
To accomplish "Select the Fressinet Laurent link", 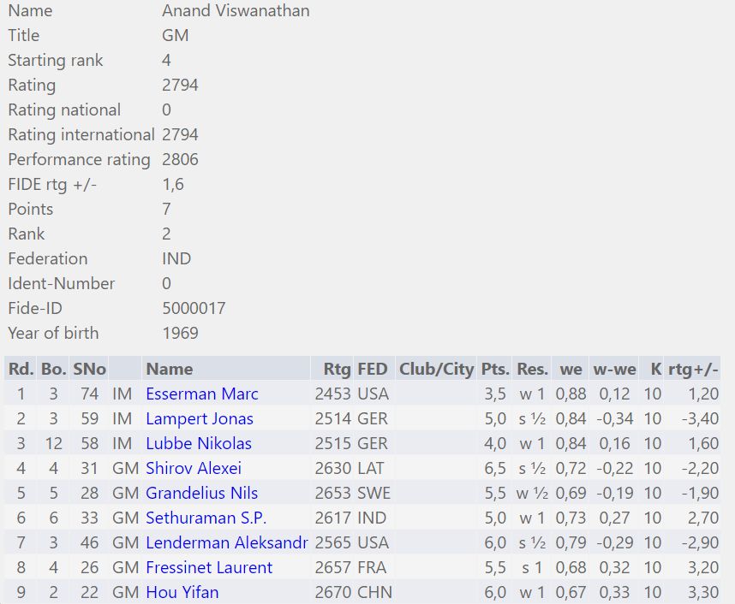I will 209,568.
